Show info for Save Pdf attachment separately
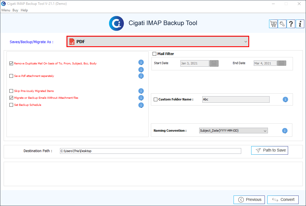306x206 pixels. [x=141, y=76]
